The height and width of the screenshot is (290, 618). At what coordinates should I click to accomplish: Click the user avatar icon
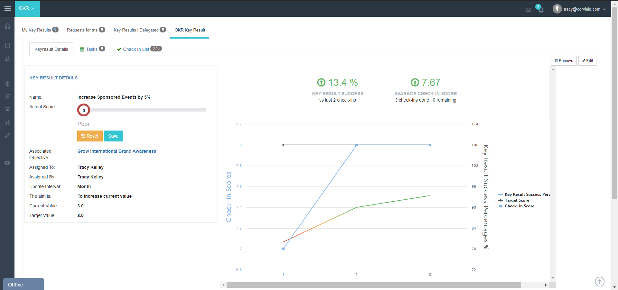pos(557,9)
